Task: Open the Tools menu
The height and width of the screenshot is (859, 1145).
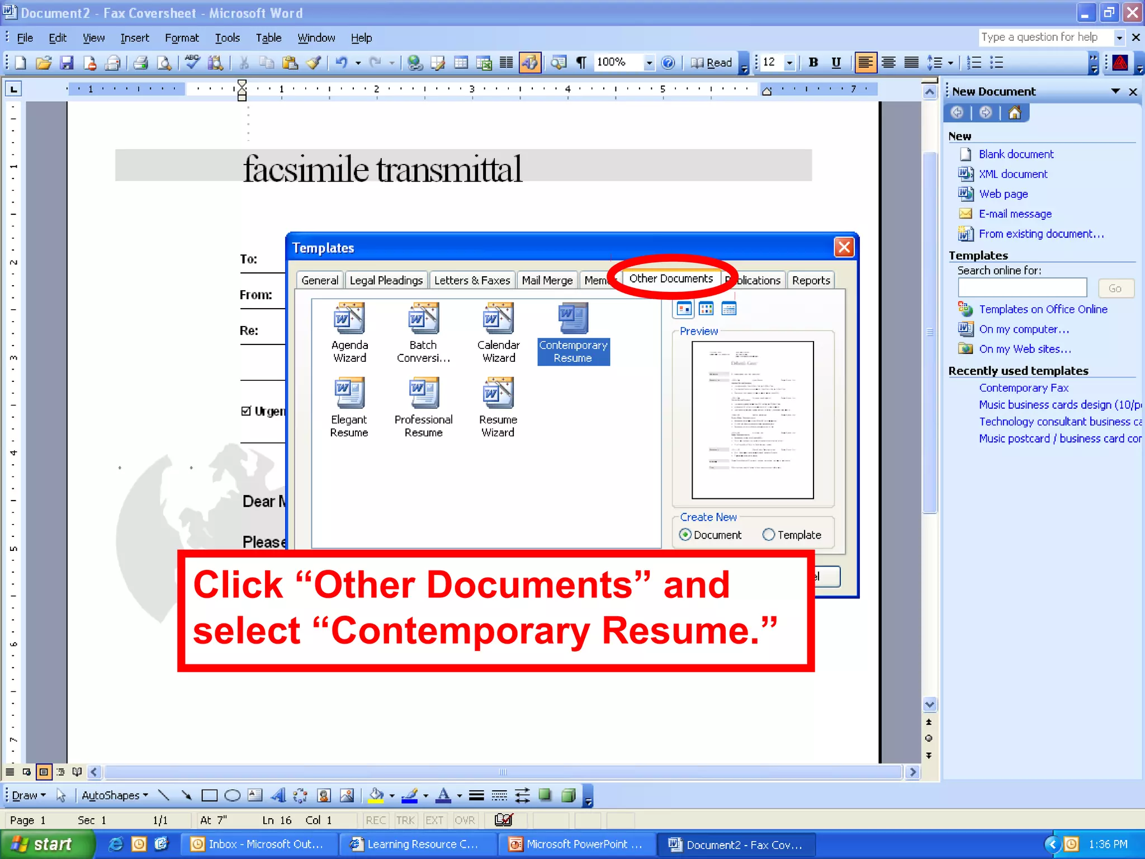Action: click(227, 38)
